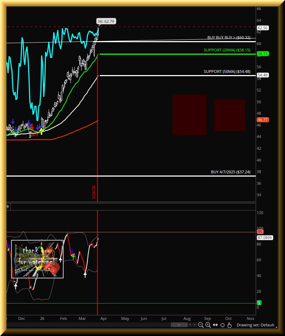The width and height of the screenshot is (285, 336).
Task: Select the pointing hand pan tool
Action: (x=230, y=325)
